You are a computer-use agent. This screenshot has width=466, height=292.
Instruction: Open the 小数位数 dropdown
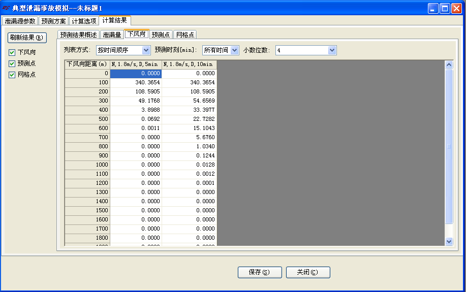pyautogui.click(x=306, y=50)
